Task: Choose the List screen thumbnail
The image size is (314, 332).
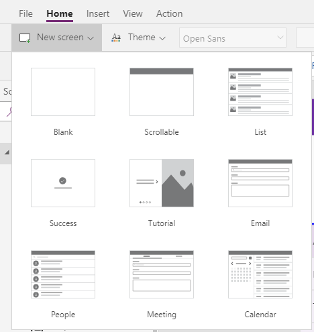Action: point(260,92)
